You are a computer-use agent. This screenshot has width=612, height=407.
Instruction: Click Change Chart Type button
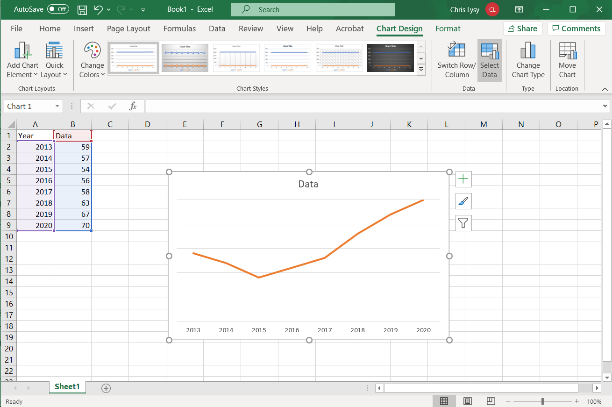click(528, 60)
